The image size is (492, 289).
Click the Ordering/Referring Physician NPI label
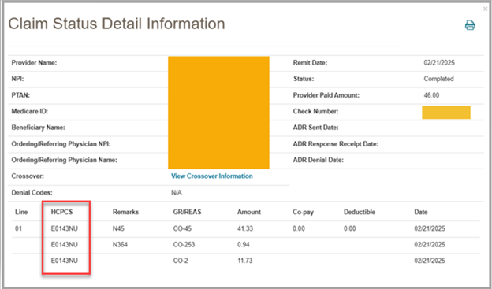(x=61, y=144)
